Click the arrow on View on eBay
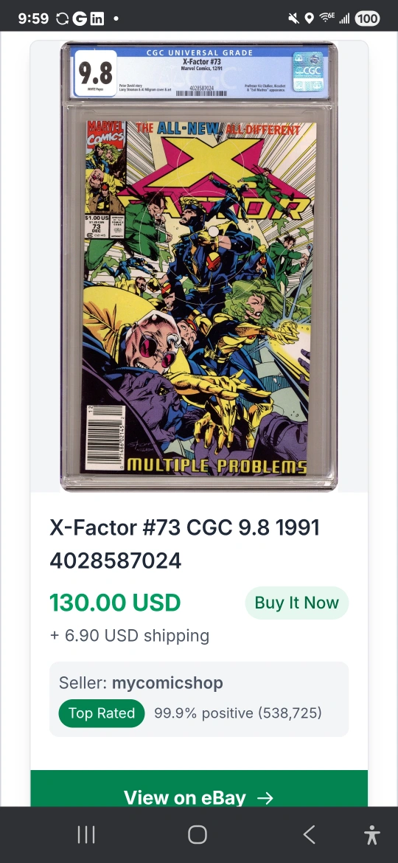398x863 pixels. [x=265, y=797]
